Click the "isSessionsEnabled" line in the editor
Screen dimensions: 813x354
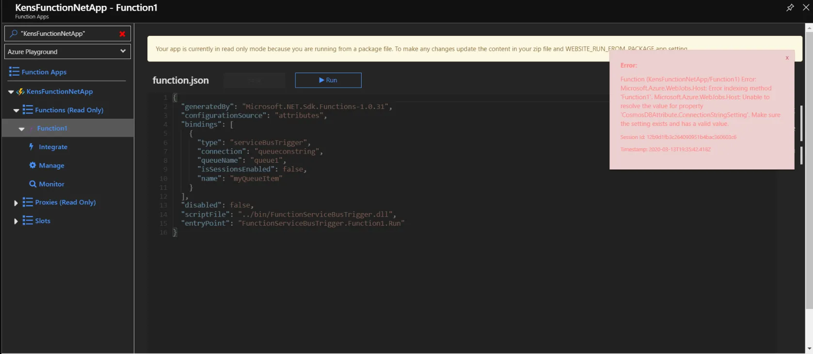(252, 169)
